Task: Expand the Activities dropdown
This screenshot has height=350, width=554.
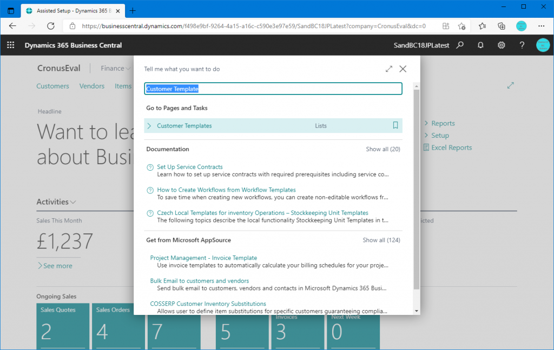Action: coord(56,202)
